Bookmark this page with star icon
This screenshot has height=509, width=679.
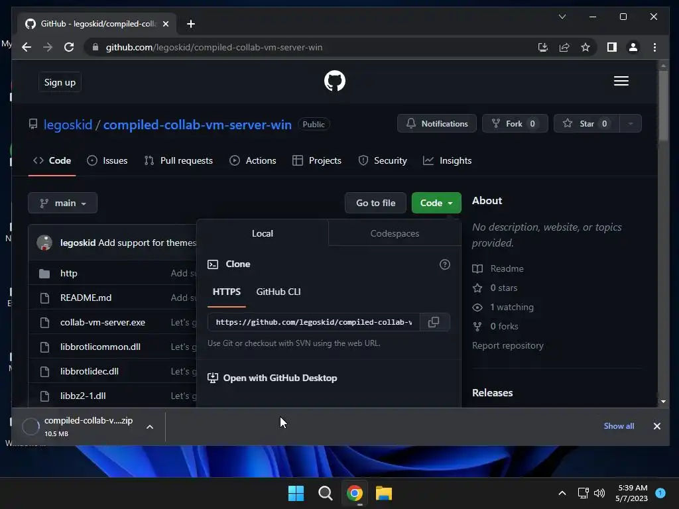tap(586, 47)
